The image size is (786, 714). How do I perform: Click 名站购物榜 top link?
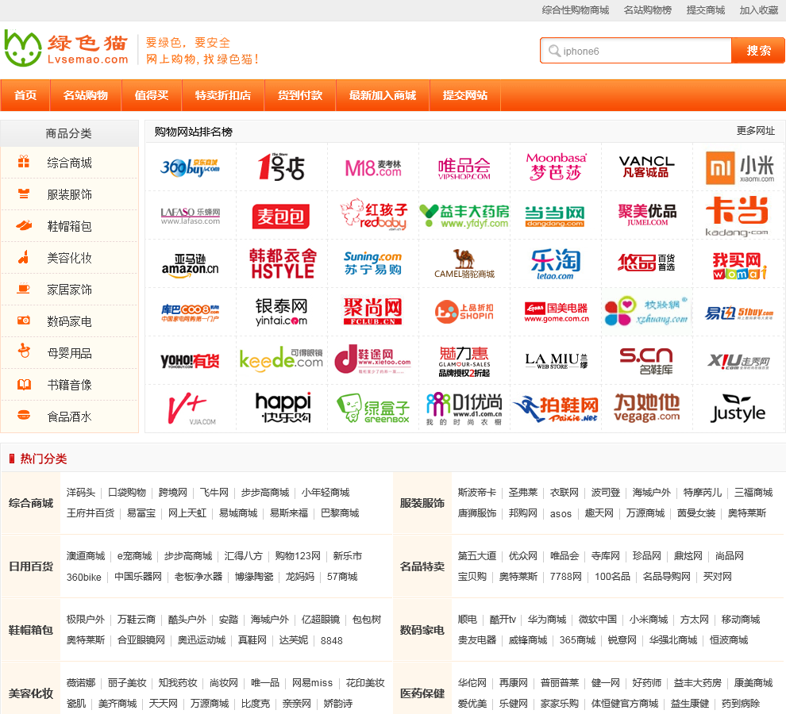(648, 10)
